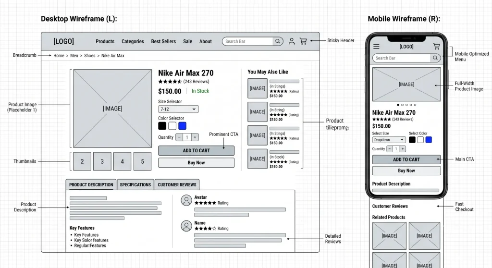Tap the mobile cart icon
Viewport: 492px width, 268px height.
coord(436,47)
